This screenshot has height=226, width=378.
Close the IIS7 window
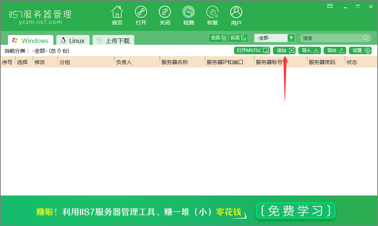coord(371,6)
